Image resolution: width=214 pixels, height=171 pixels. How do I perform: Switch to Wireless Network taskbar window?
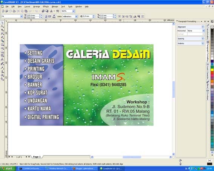point(58,168)
